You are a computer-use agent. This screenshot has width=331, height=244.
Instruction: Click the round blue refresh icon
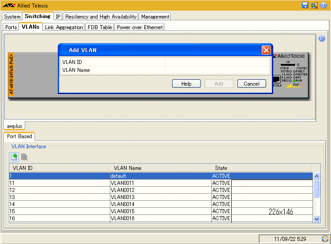(x=321, y=38)
